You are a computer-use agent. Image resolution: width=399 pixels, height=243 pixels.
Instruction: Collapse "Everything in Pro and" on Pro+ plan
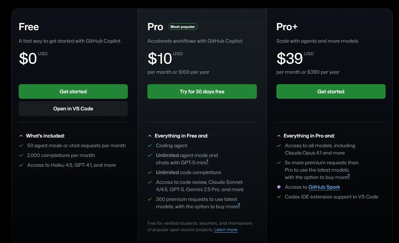coord(279,136)
